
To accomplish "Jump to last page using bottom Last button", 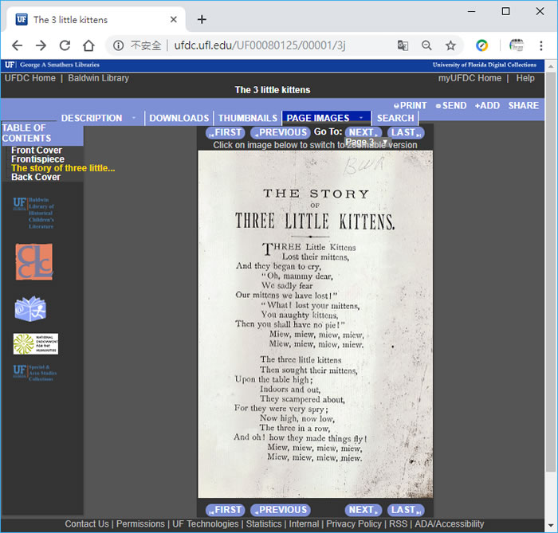I will tap(405, 510).
